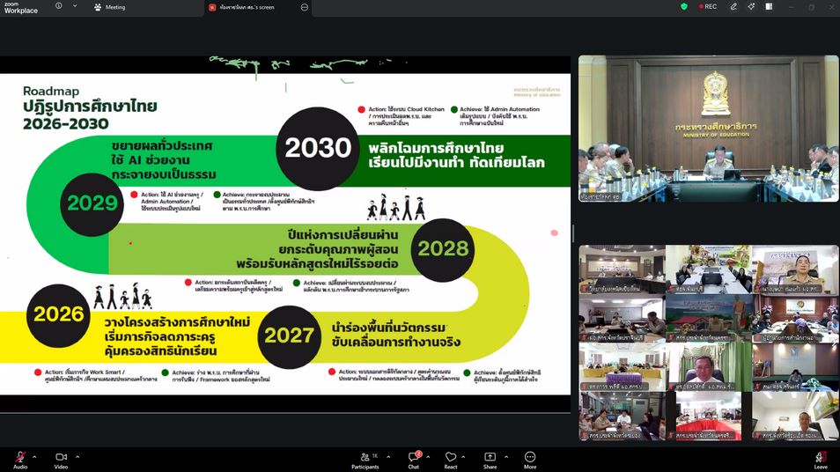Click the REC recording indicator

[x=707, y=7]
